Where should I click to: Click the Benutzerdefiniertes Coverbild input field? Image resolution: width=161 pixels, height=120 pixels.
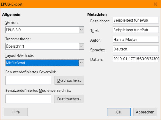click(28, 80)
